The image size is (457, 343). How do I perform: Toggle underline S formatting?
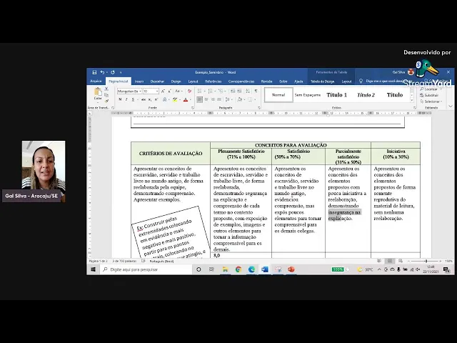pos(133,100)
